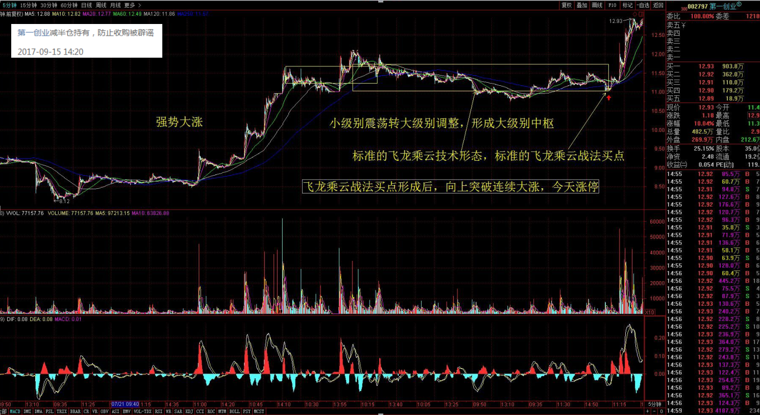The height and width of the screenshot is (415, 760).
Task: Toggle stock in 自选 watchlist
Action: (x=643, y=5)
